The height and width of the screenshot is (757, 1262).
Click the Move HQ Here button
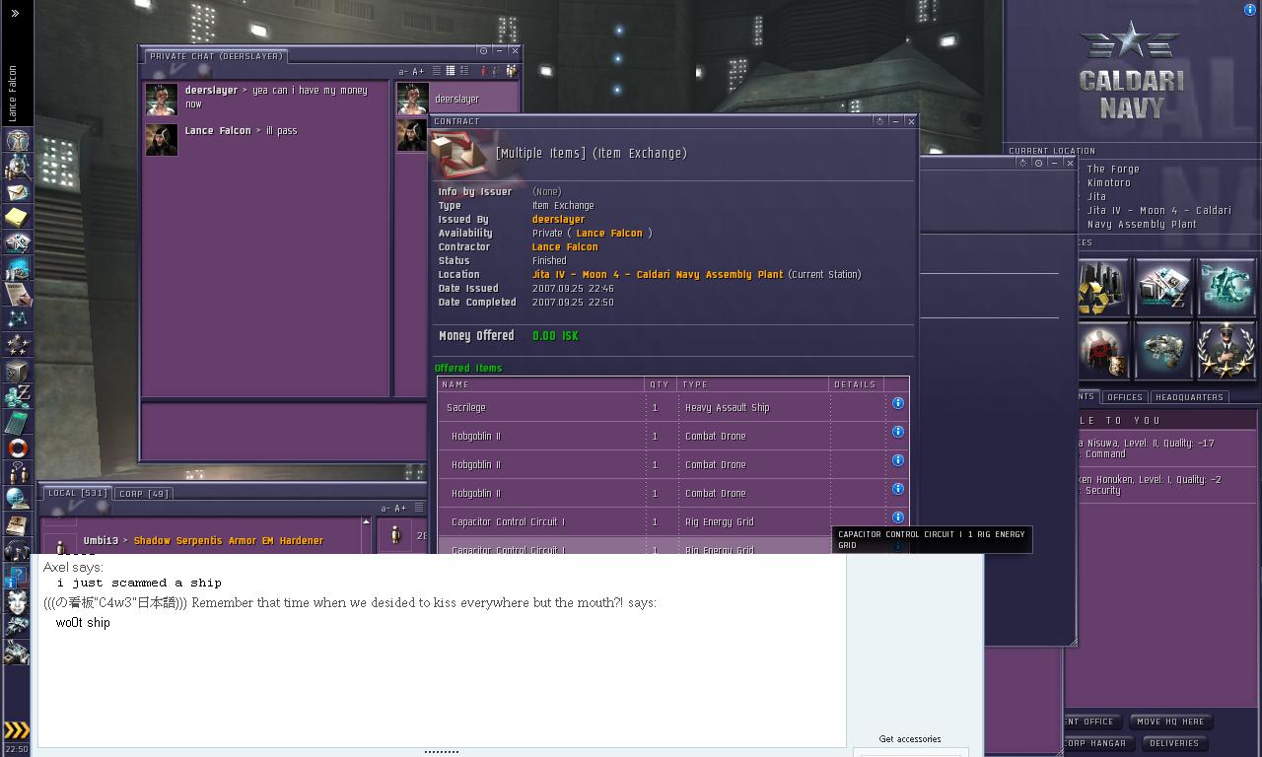tap(1170, 722)
